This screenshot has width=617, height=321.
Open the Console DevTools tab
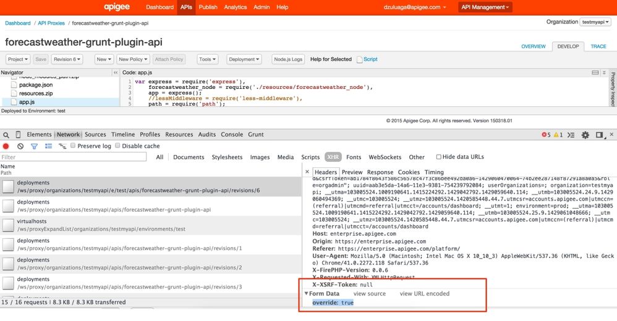coord(232,135)
